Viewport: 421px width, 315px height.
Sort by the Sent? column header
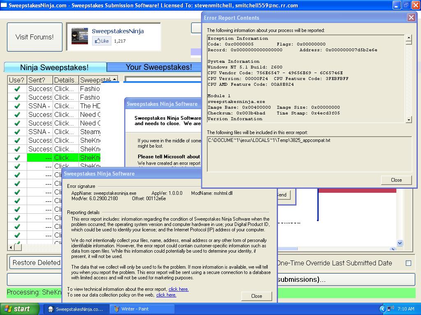(x=39, y=80)
